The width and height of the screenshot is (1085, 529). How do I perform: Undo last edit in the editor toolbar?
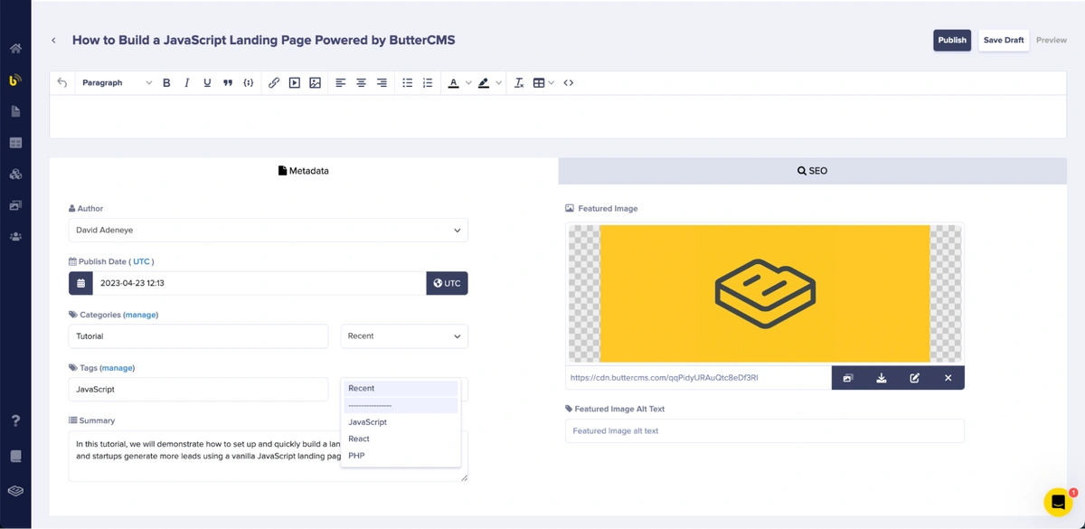[x=62, y=82]
